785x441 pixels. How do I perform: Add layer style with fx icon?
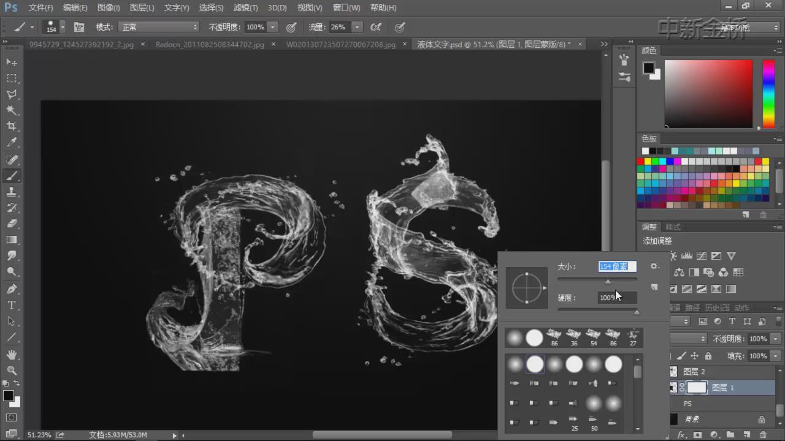coord(681,435)
